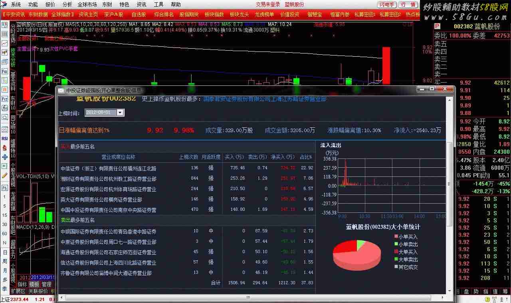
Task: Open the 工具 menu
Action: coord(158,4)
